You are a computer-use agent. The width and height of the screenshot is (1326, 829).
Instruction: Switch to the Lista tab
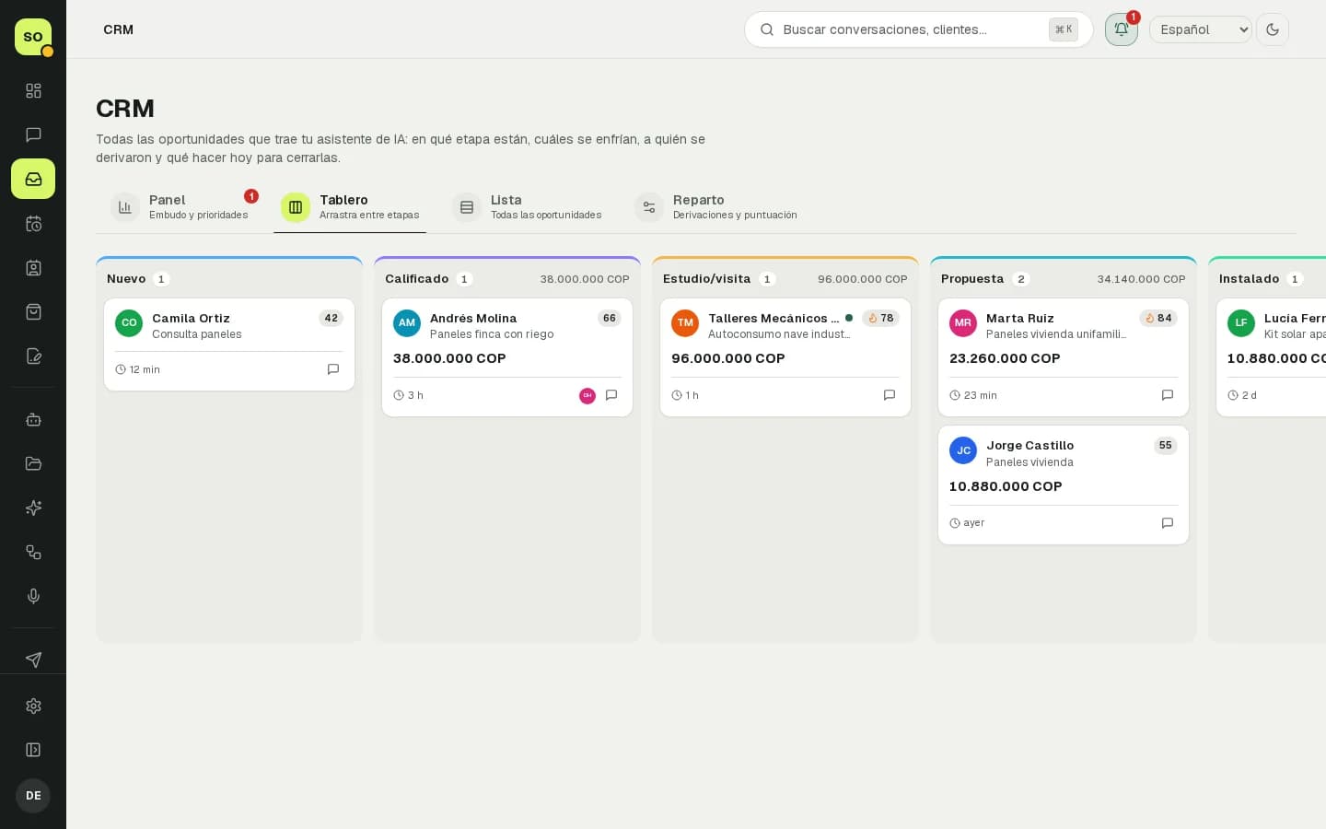click(x=527, y=207)
